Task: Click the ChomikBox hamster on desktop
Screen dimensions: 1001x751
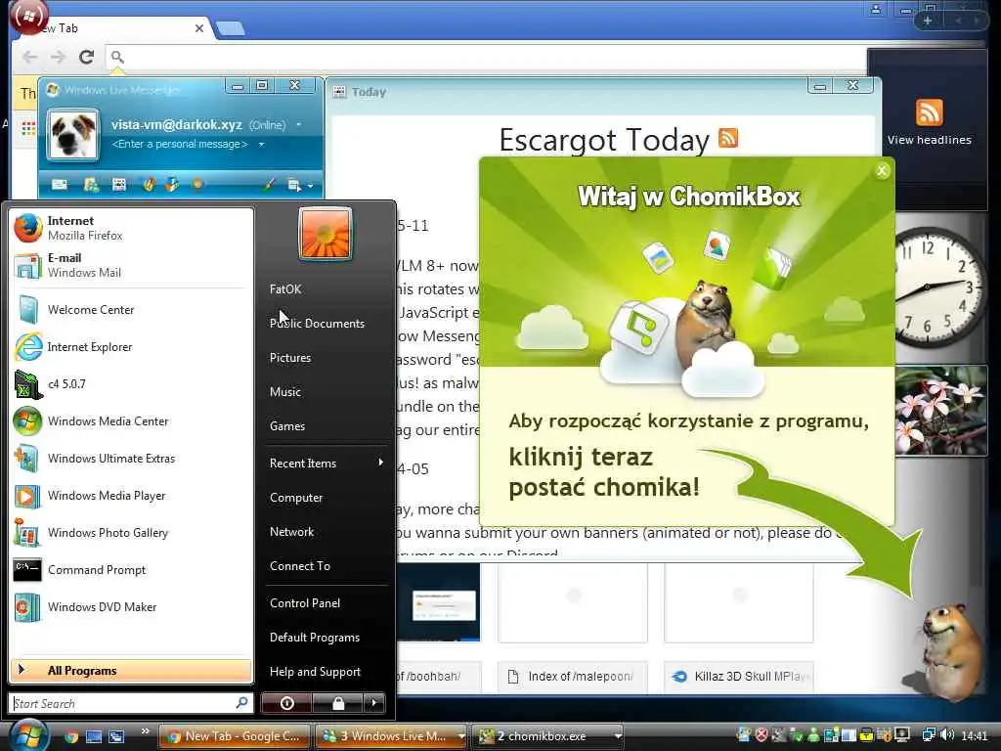Action: 949,650
